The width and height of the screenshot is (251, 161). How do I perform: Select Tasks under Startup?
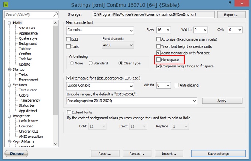coord(23,74)
